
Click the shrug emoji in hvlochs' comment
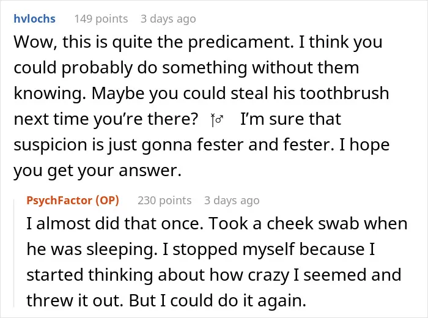(217, 120)
